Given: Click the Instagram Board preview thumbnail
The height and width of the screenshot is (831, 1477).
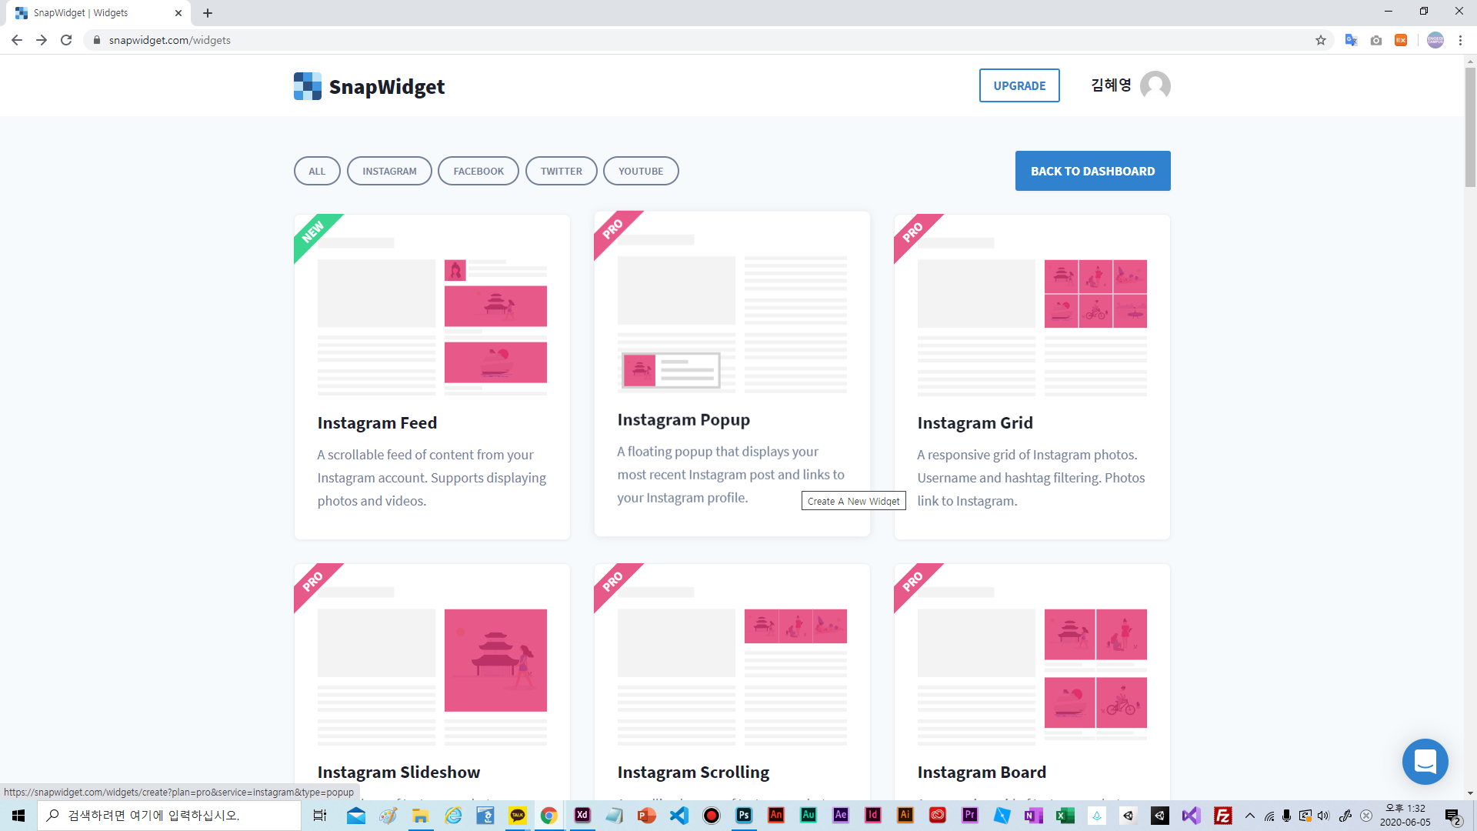Looking at the screenshot, I should [x=1032, y=666].
